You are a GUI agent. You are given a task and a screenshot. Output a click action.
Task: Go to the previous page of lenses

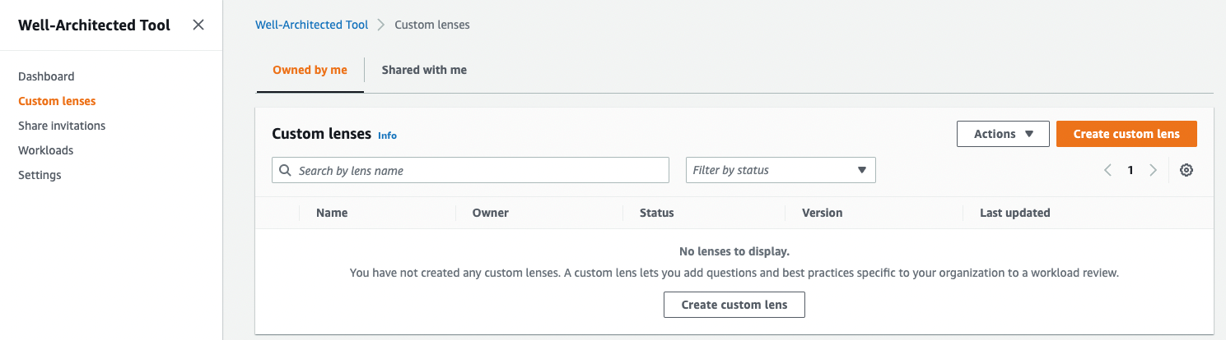tap(1107, 170)
